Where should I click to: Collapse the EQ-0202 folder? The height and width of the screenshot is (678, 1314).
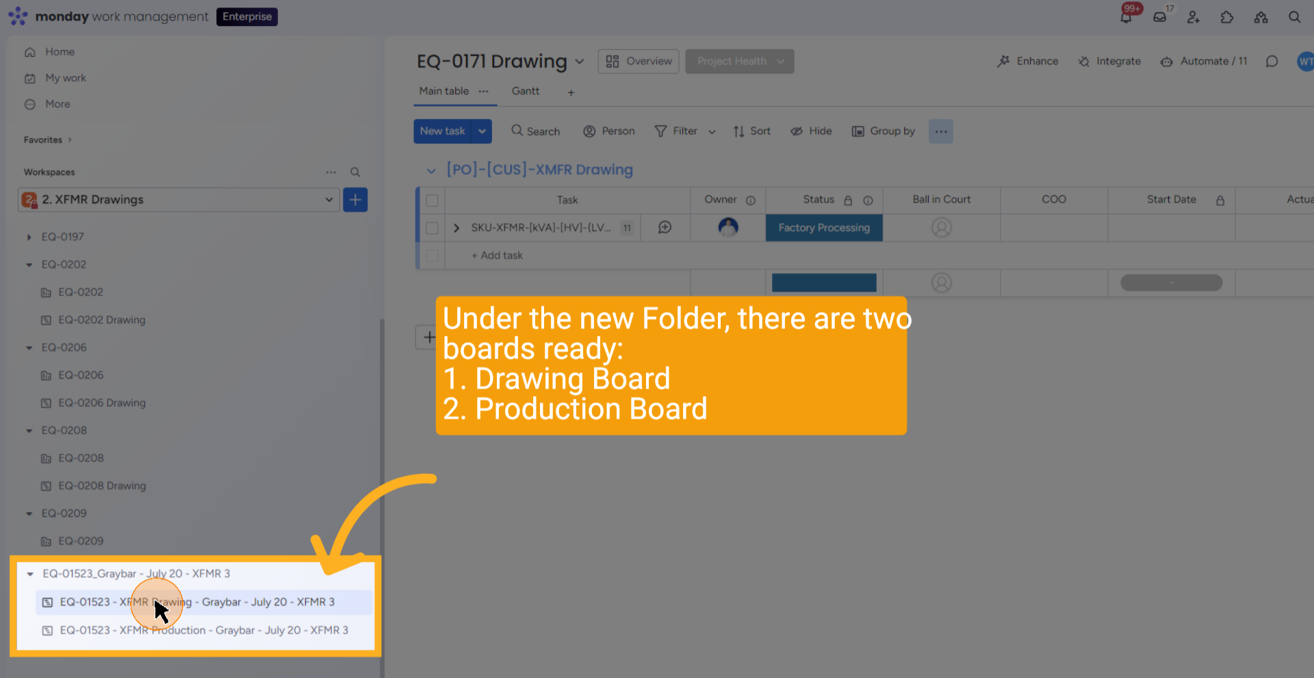(29, 265)
